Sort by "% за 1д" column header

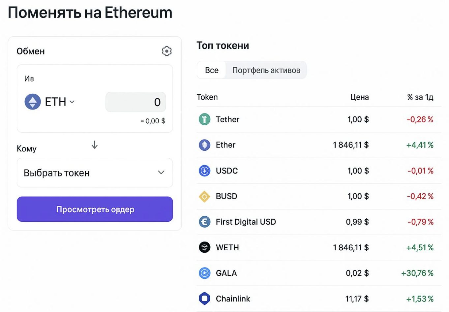coord(420,97)
